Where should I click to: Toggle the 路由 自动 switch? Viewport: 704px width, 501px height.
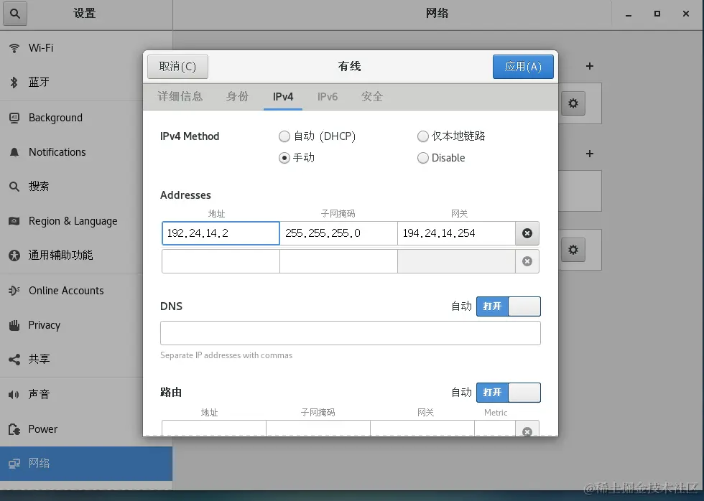(509, 393)
